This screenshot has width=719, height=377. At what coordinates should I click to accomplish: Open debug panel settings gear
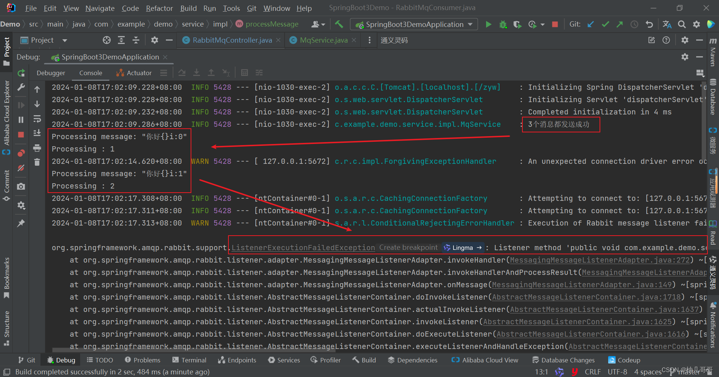(685, 57)
